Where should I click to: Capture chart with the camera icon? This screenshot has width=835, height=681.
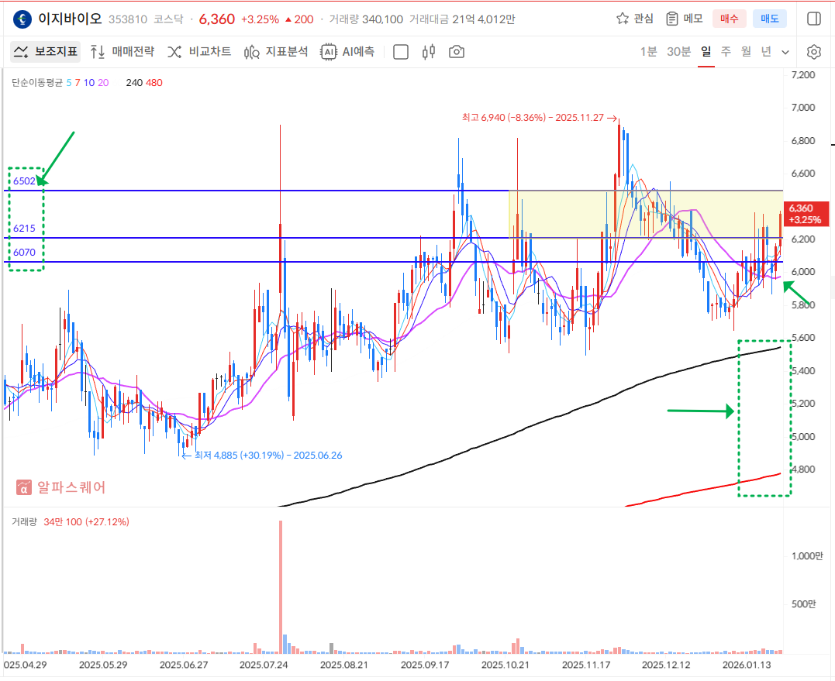tap(457, 52)
